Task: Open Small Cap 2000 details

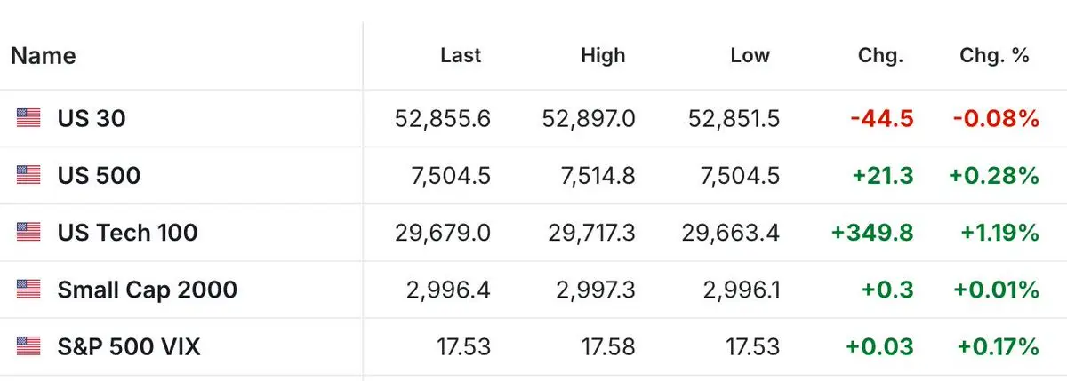Action: pyautogui.click(x=148, y=290)
